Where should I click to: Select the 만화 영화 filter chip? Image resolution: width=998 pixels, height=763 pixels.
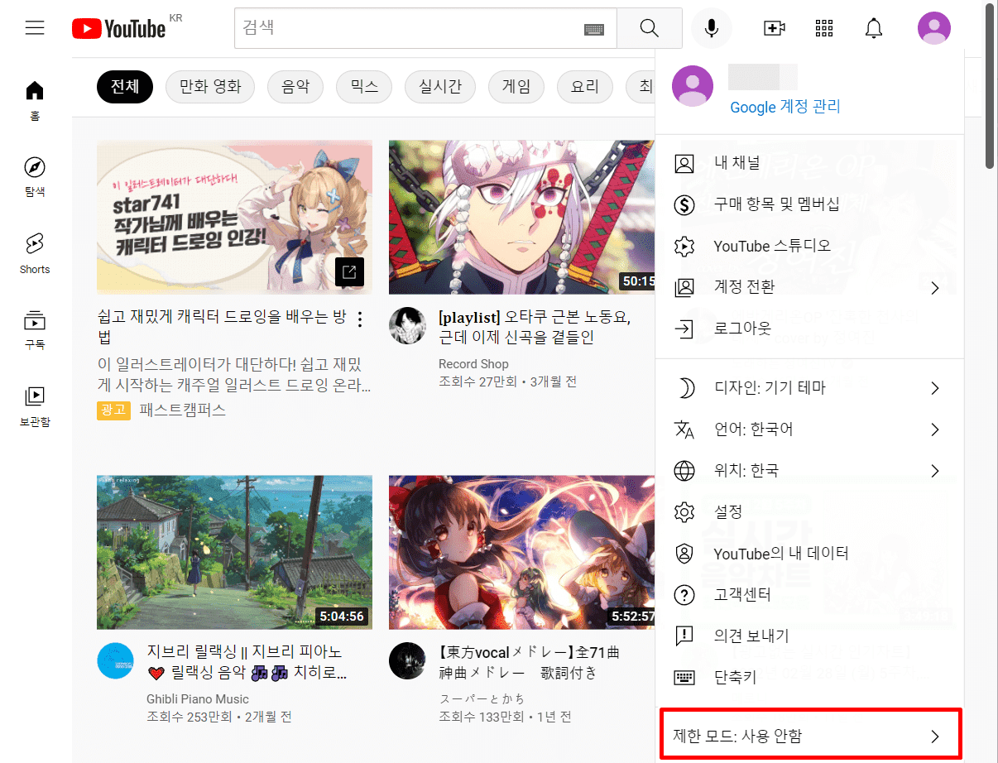pos(210,86)
